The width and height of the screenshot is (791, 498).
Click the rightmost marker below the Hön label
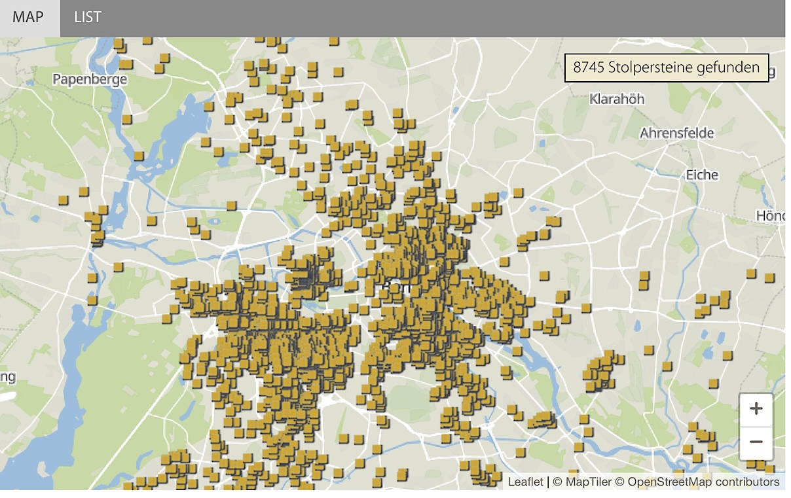(x=769, y=277)
